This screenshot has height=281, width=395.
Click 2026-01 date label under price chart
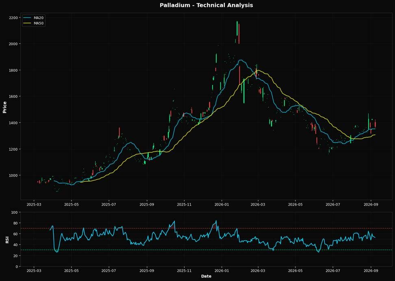click(x=222, y=204)
